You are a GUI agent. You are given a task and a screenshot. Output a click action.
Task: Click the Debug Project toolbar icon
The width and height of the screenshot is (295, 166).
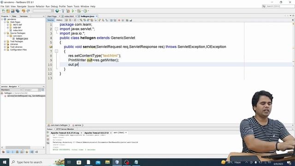pyautogui.click(x=79, y=11)
